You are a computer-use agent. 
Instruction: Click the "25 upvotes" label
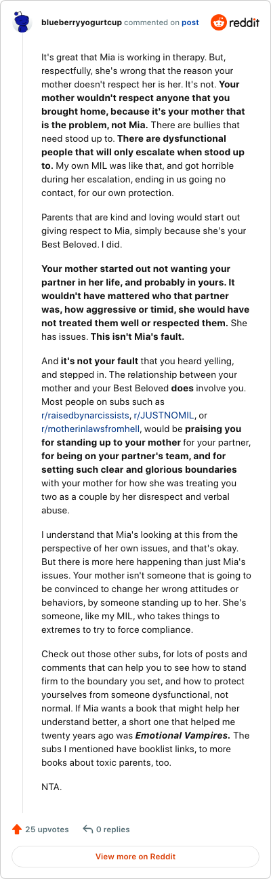coord(47,829)
